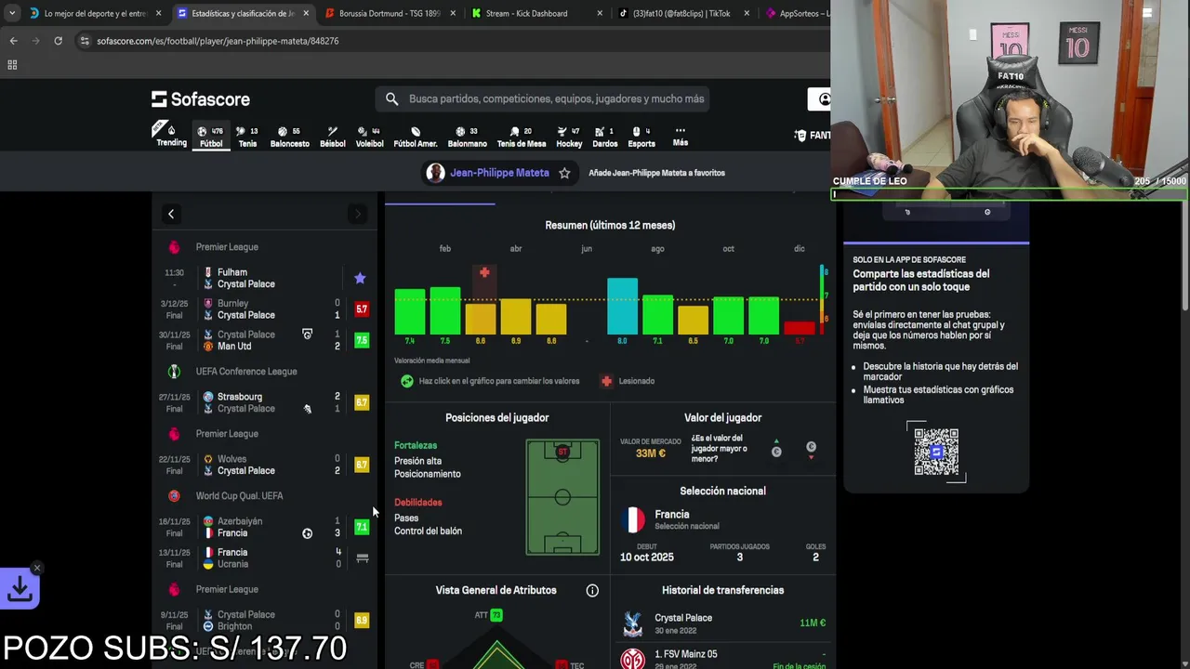Open 1. FSV Mainz 05 transfer entry

pyautogui.click(x=722, y=658)
